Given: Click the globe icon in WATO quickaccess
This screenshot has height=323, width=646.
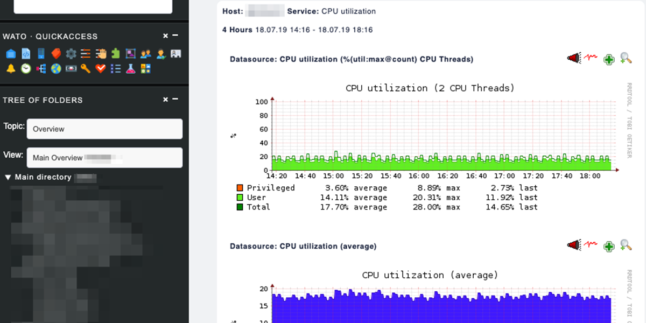Looking at the screenshot, I should [55, 68].
